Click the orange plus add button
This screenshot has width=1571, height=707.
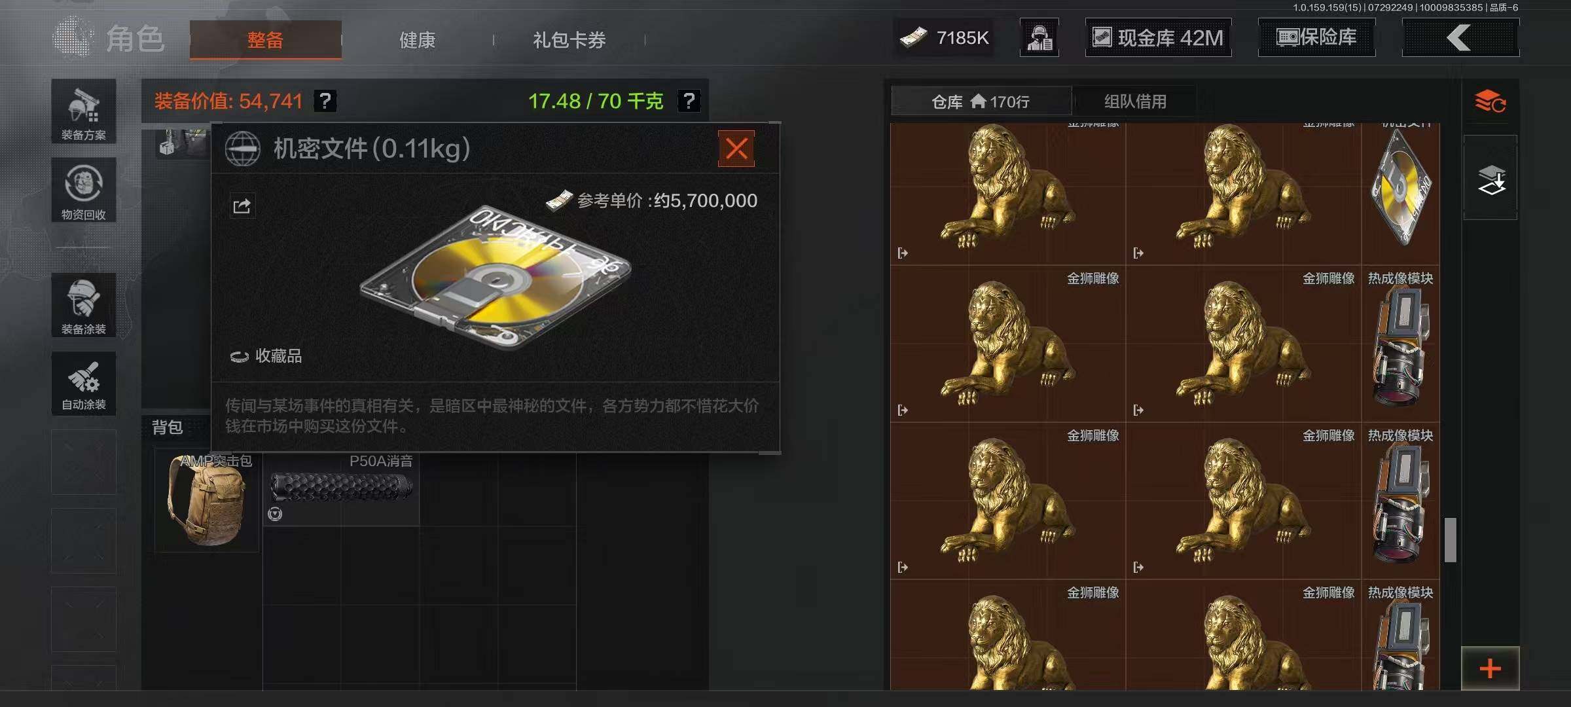click(x=1490, y=668)
